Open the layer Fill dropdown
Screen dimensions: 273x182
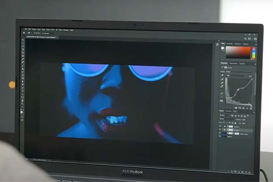tap(245, 123)
